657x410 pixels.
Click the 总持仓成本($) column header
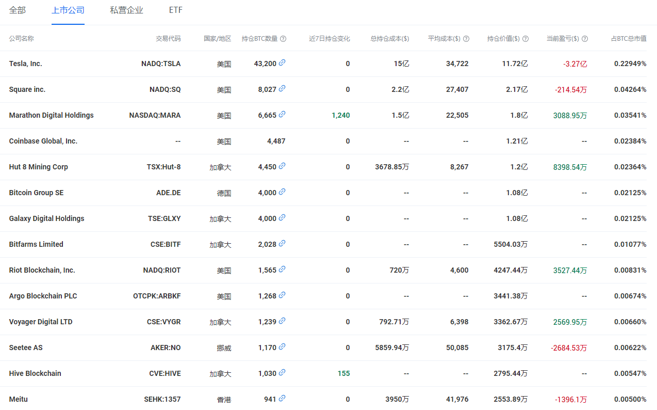pos(390,39)
